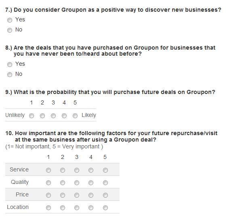Rate purchase probability as 4
This screenshot has height=217, width=227.
(x=64, y=116)
